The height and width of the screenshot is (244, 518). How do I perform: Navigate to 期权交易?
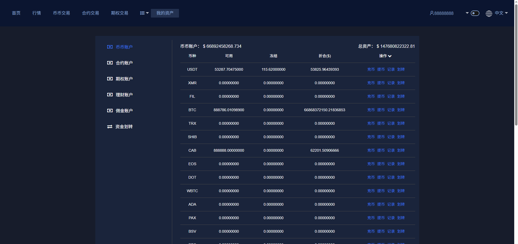click(120, 13)
